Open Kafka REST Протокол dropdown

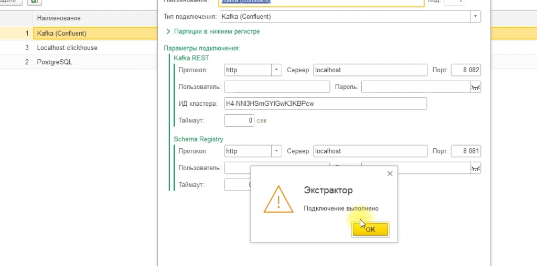click(x=277, y=70)
